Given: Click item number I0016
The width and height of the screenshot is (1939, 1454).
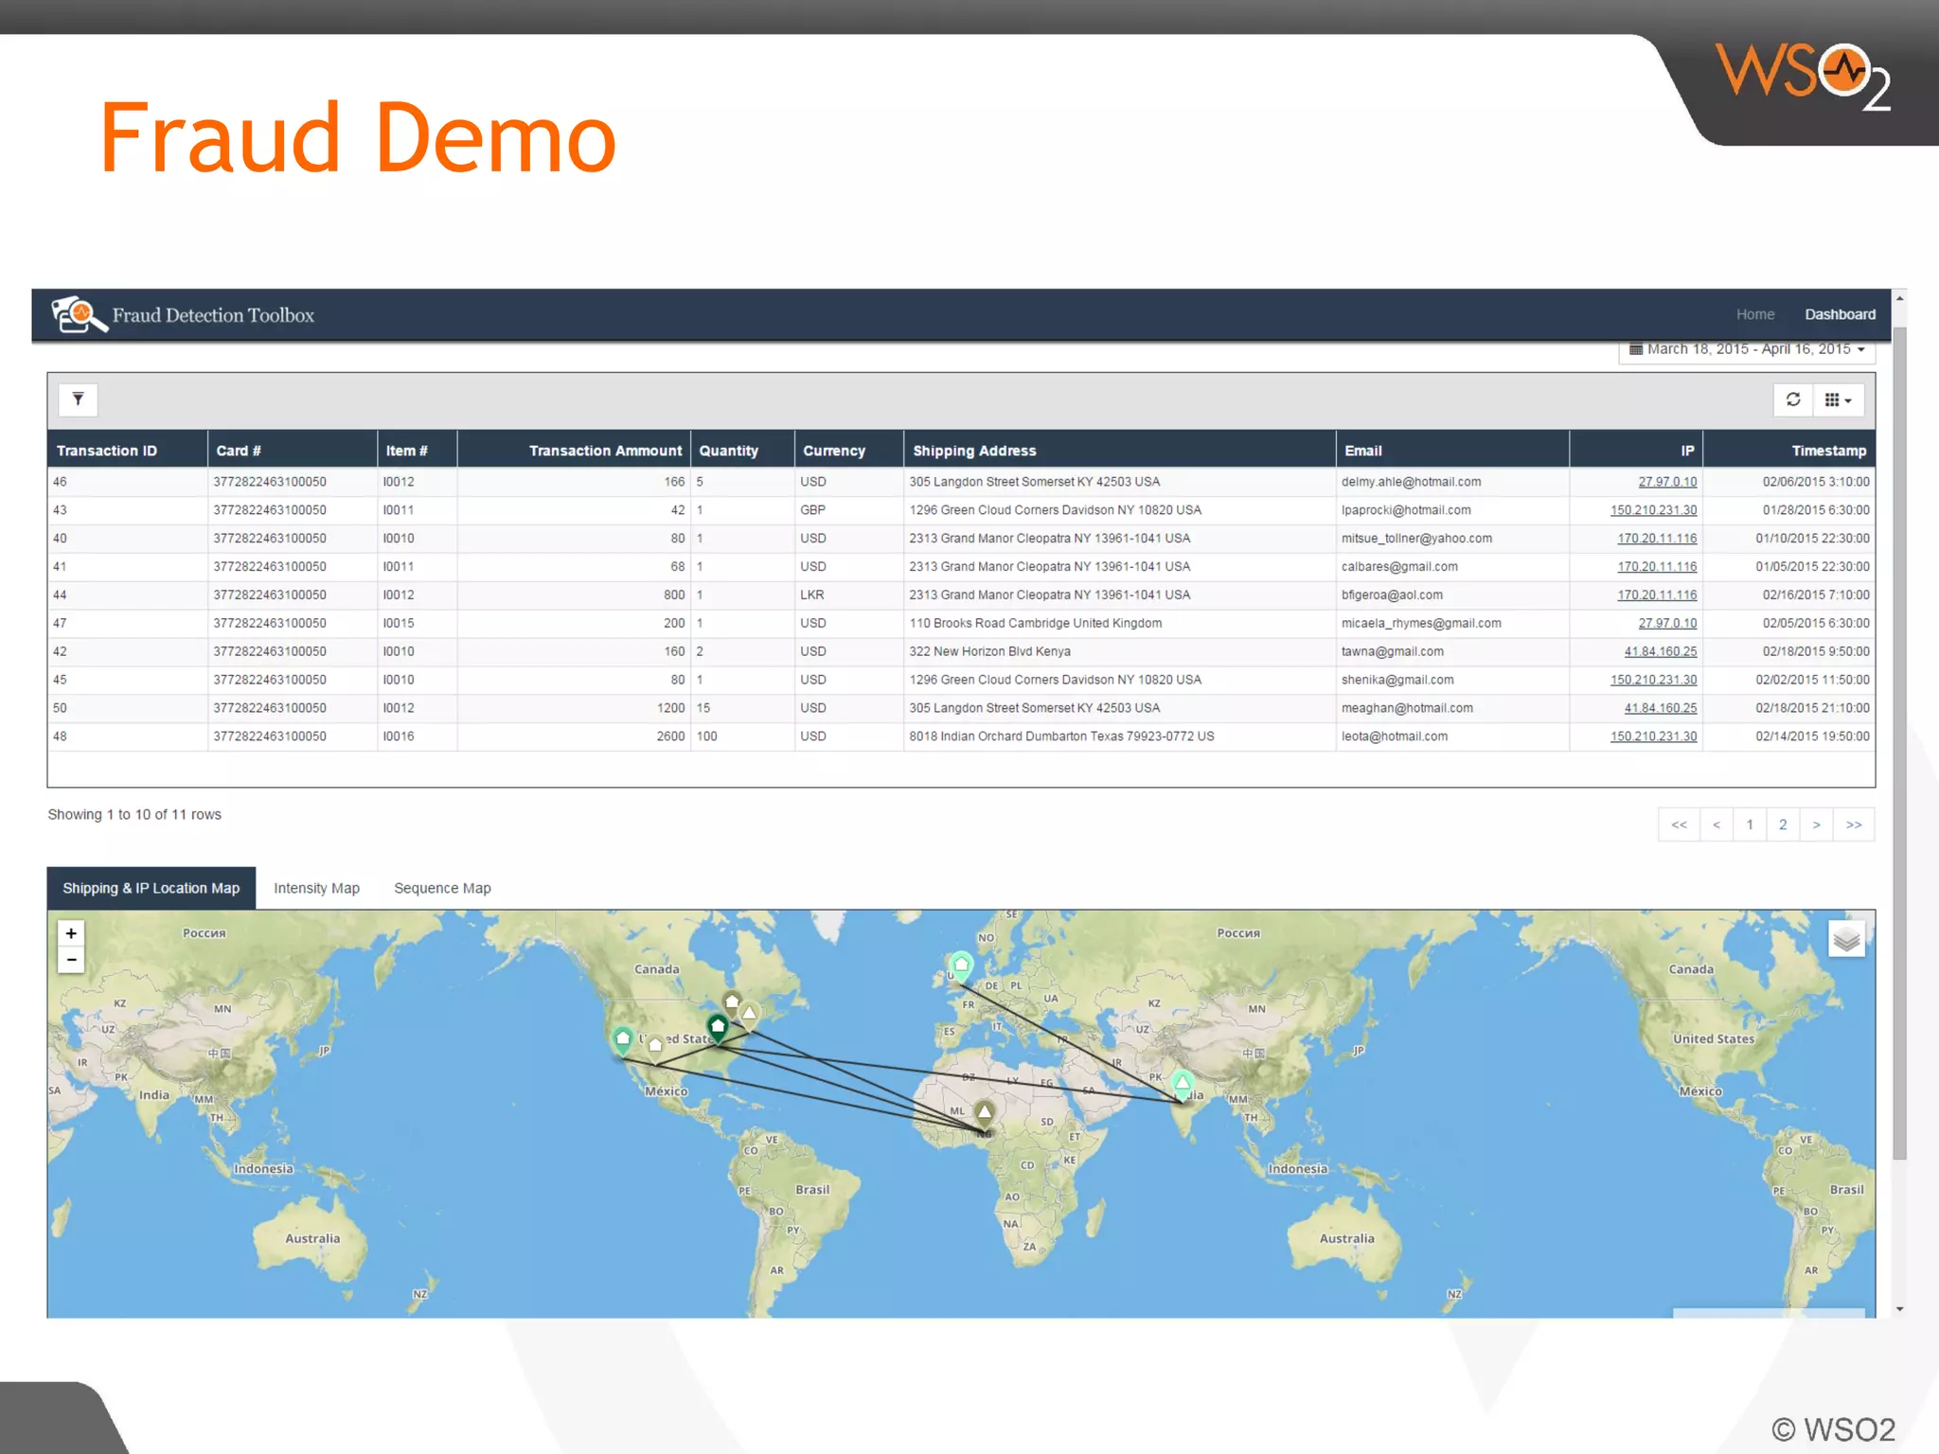Looking at the screenshot, I should (398, 736).
